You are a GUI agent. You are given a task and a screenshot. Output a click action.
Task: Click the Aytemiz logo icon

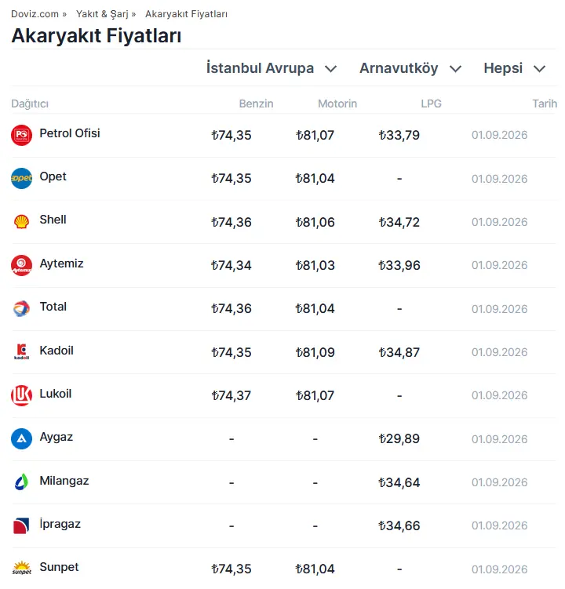click(21, 266)
